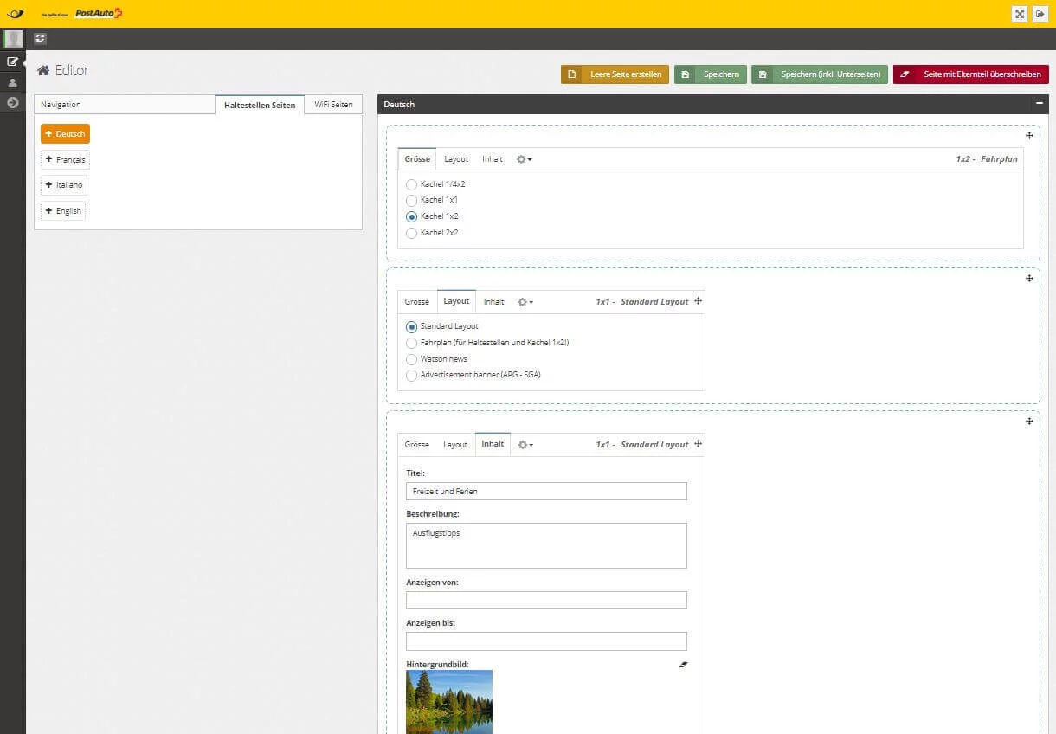Screen dimensions: 1056x734
Task: Click the logout icon at top right
Action: (1040, 14)
